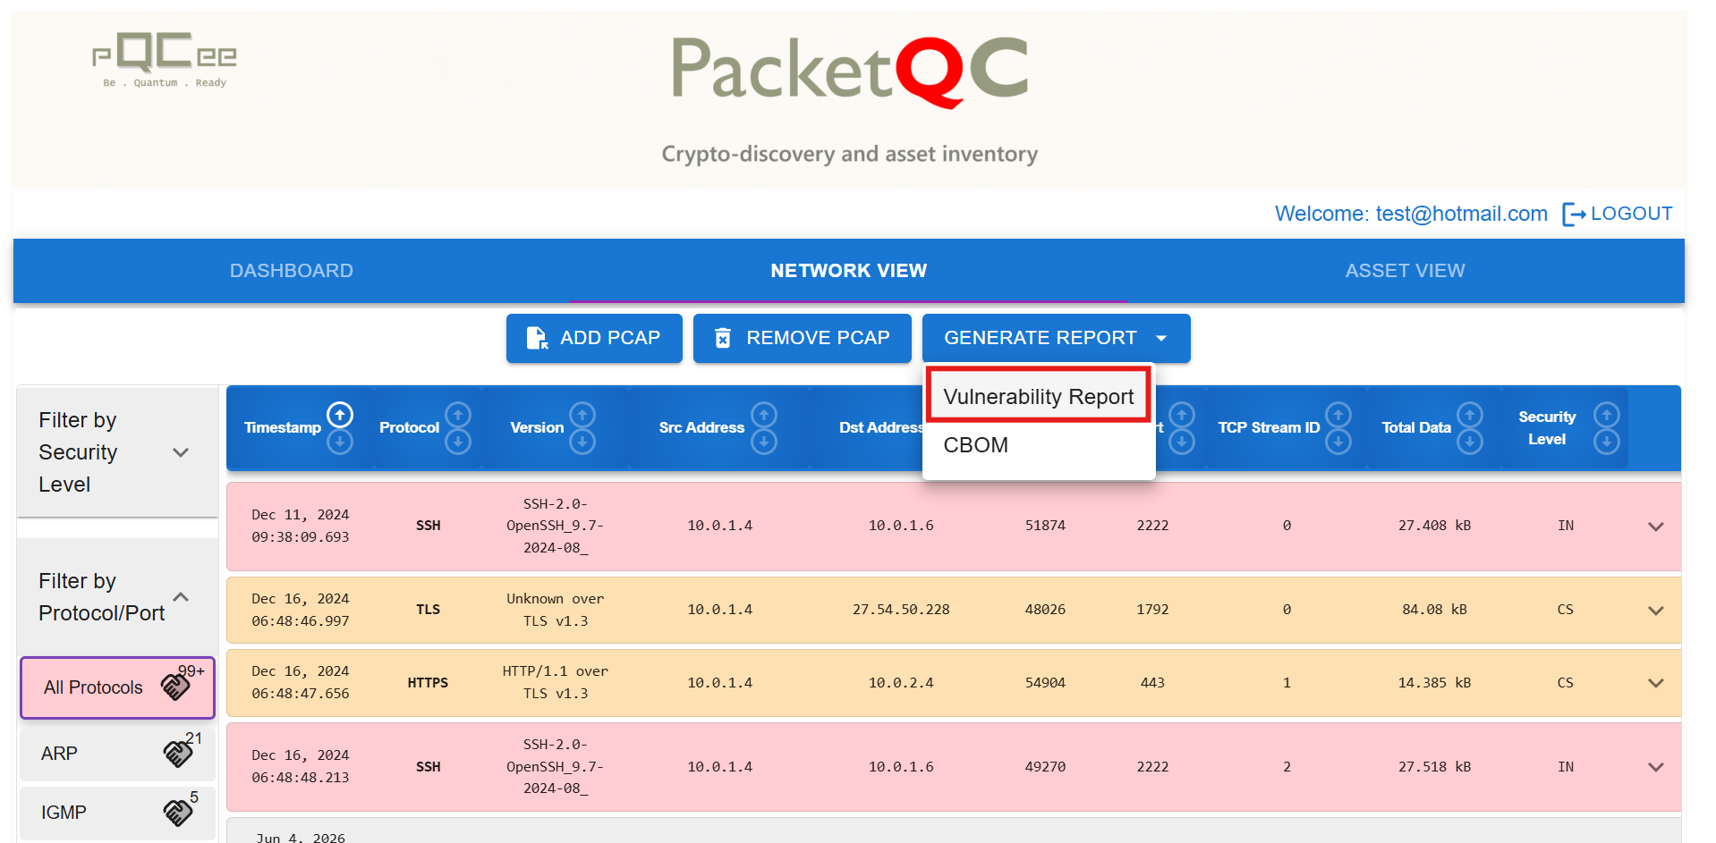Choose Vulnerability Report from the menu

(x=1039, y=397)
